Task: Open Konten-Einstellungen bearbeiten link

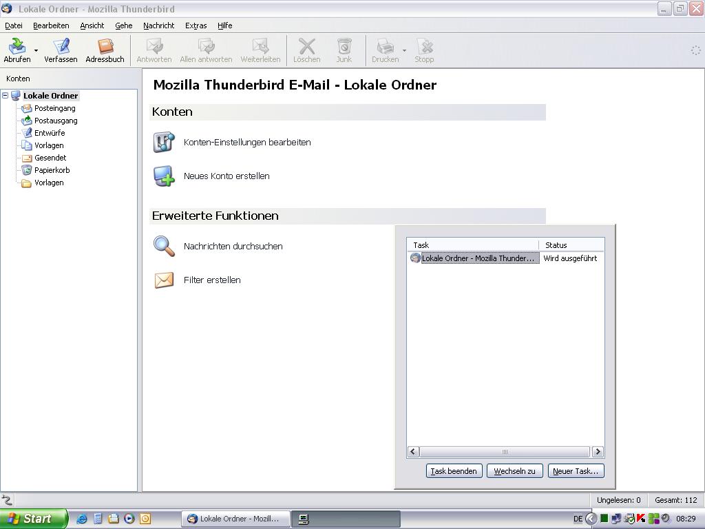Action: click(247, 143)
